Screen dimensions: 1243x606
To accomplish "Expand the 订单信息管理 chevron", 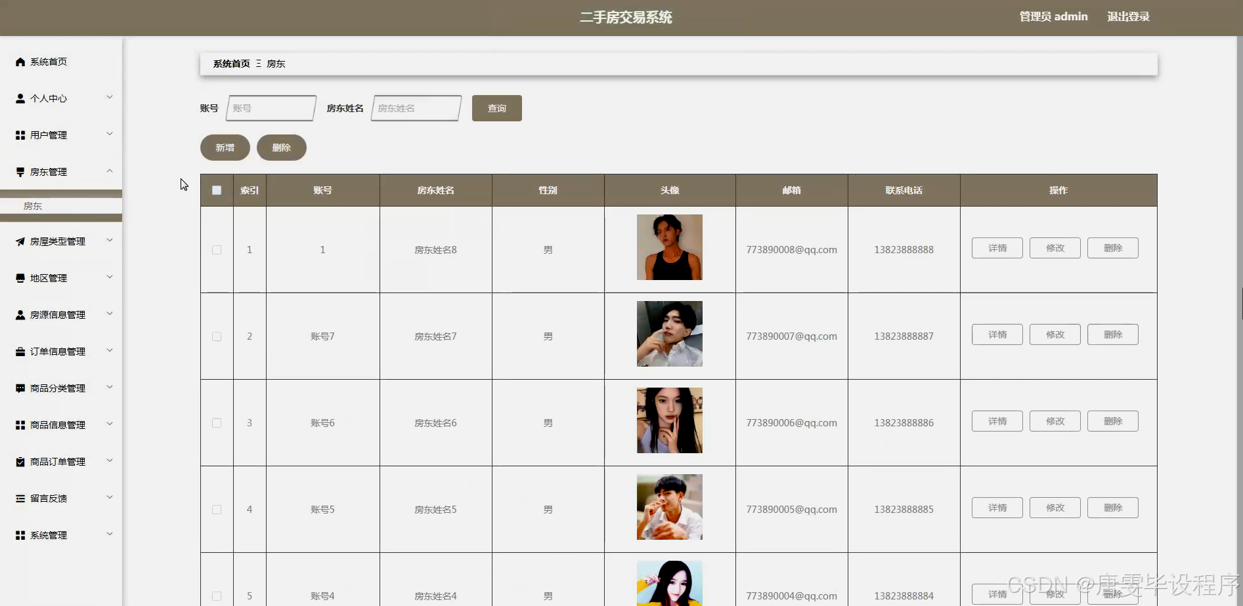I will point(110,351).
